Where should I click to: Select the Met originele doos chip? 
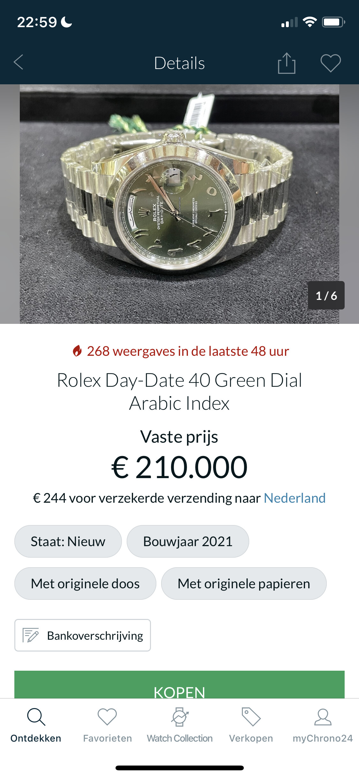click(x=85, y=584)
